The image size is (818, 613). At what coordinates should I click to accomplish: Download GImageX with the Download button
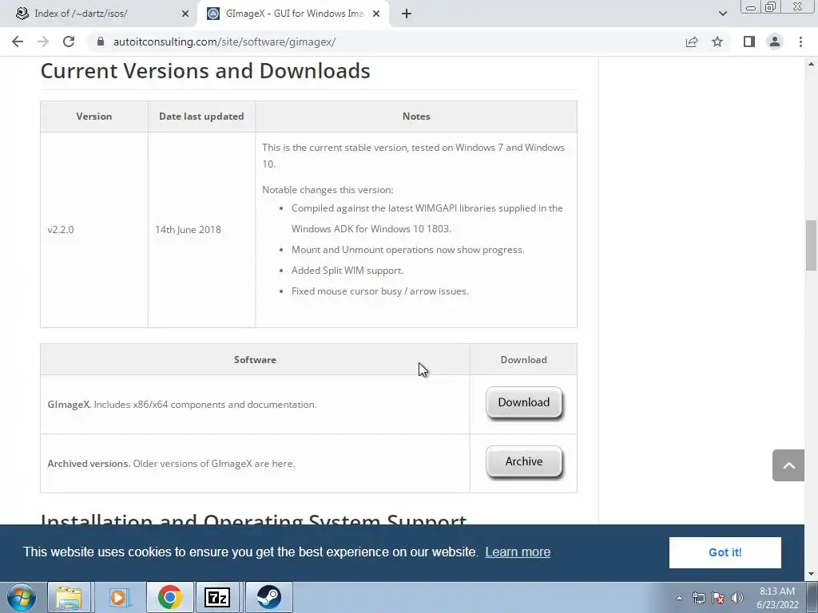524,402
